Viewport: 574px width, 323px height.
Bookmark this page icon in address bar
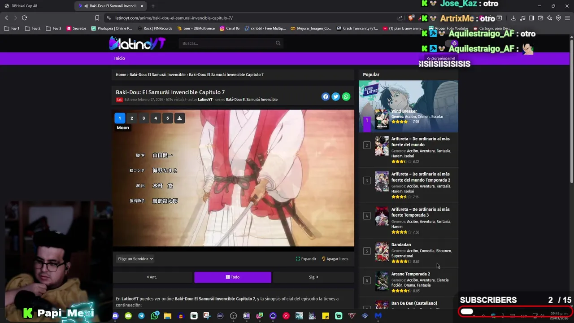[x=97, y=18]
